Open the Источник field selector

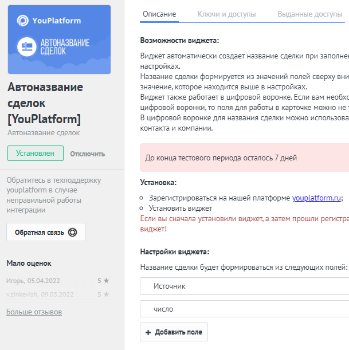point(245,286)
